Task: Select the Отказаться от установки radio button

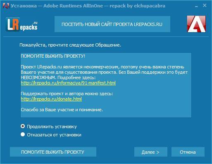Action: click(x=23, y=134)
